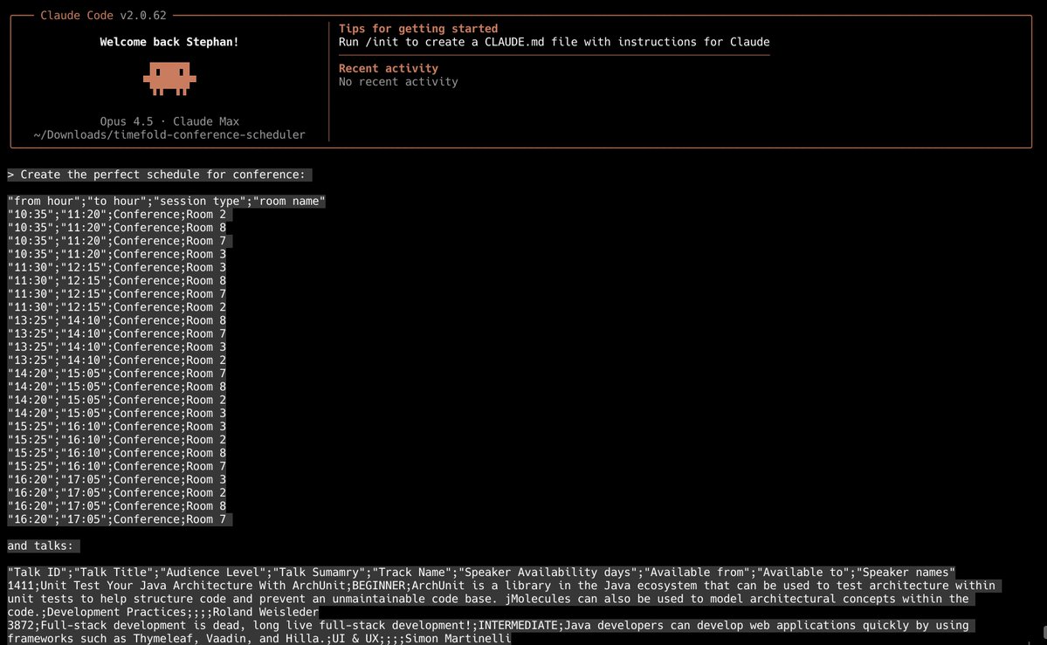Click the row 16:20–17:05 Conference Room 8
The image size is (1047, 645).
click(117, 506)
